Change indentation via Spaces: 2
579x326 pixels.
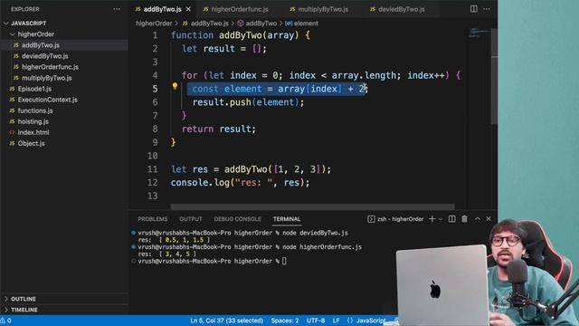click(x=285, y=321)
